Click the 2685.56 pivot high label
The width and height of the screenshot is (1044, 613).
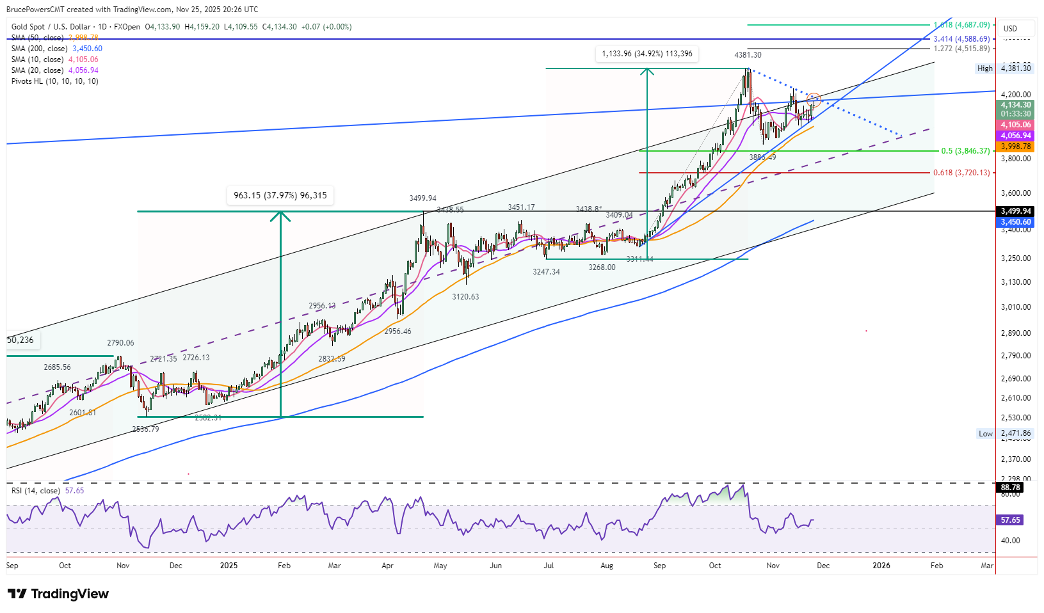point(57,367)
